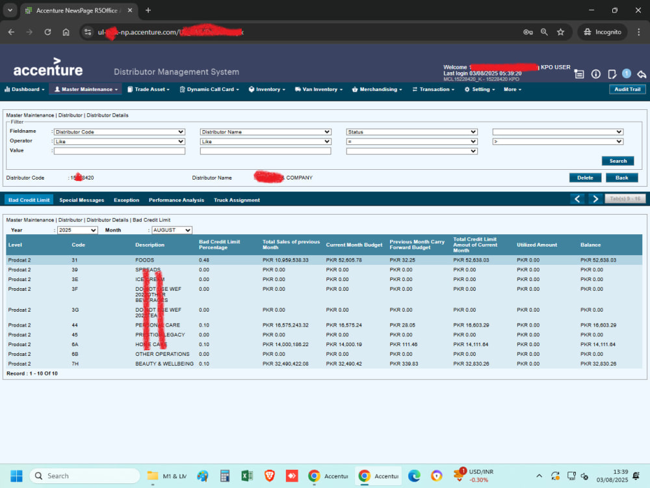Go back using browser back arrow
This screenshot has width=650, height=488.
tap(11, 32)
